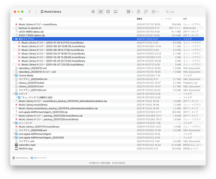
Task: Click the Share toolbar icon
Action: [x=139, y=12]
